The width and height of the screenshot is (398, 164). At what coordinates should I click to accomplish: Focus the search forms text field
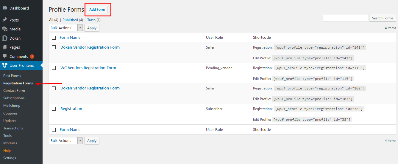(345, 18)
